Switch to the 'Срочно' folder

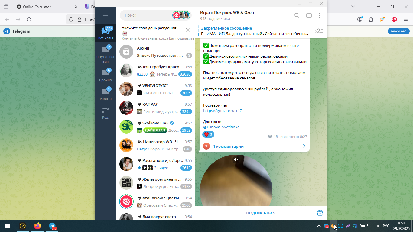coord(106,75)
